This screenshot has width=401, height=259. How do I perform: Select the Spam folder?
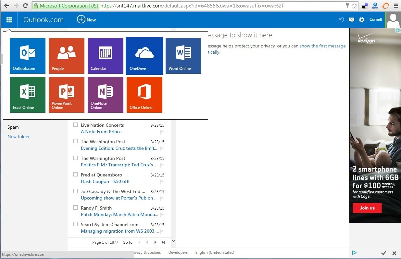(13, 127)
